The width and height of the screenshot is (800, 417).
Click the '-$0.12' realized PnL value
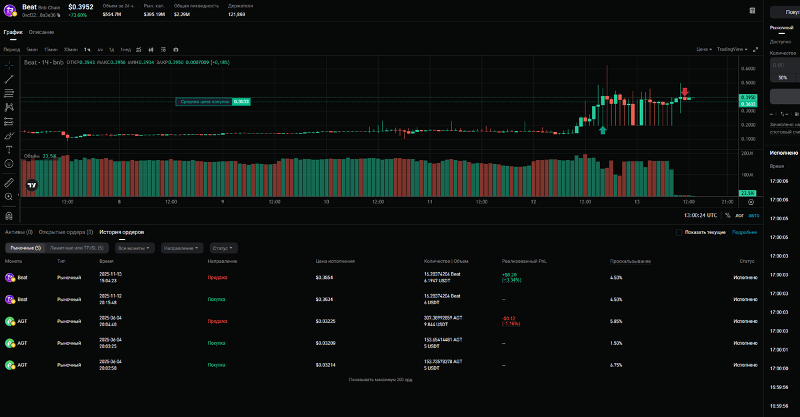point(509,318)
